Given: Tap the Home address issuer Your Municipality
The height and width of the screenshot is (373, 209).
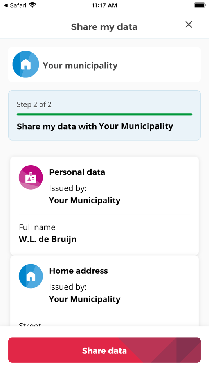Looking at the screenshot, I should point(85,299).
